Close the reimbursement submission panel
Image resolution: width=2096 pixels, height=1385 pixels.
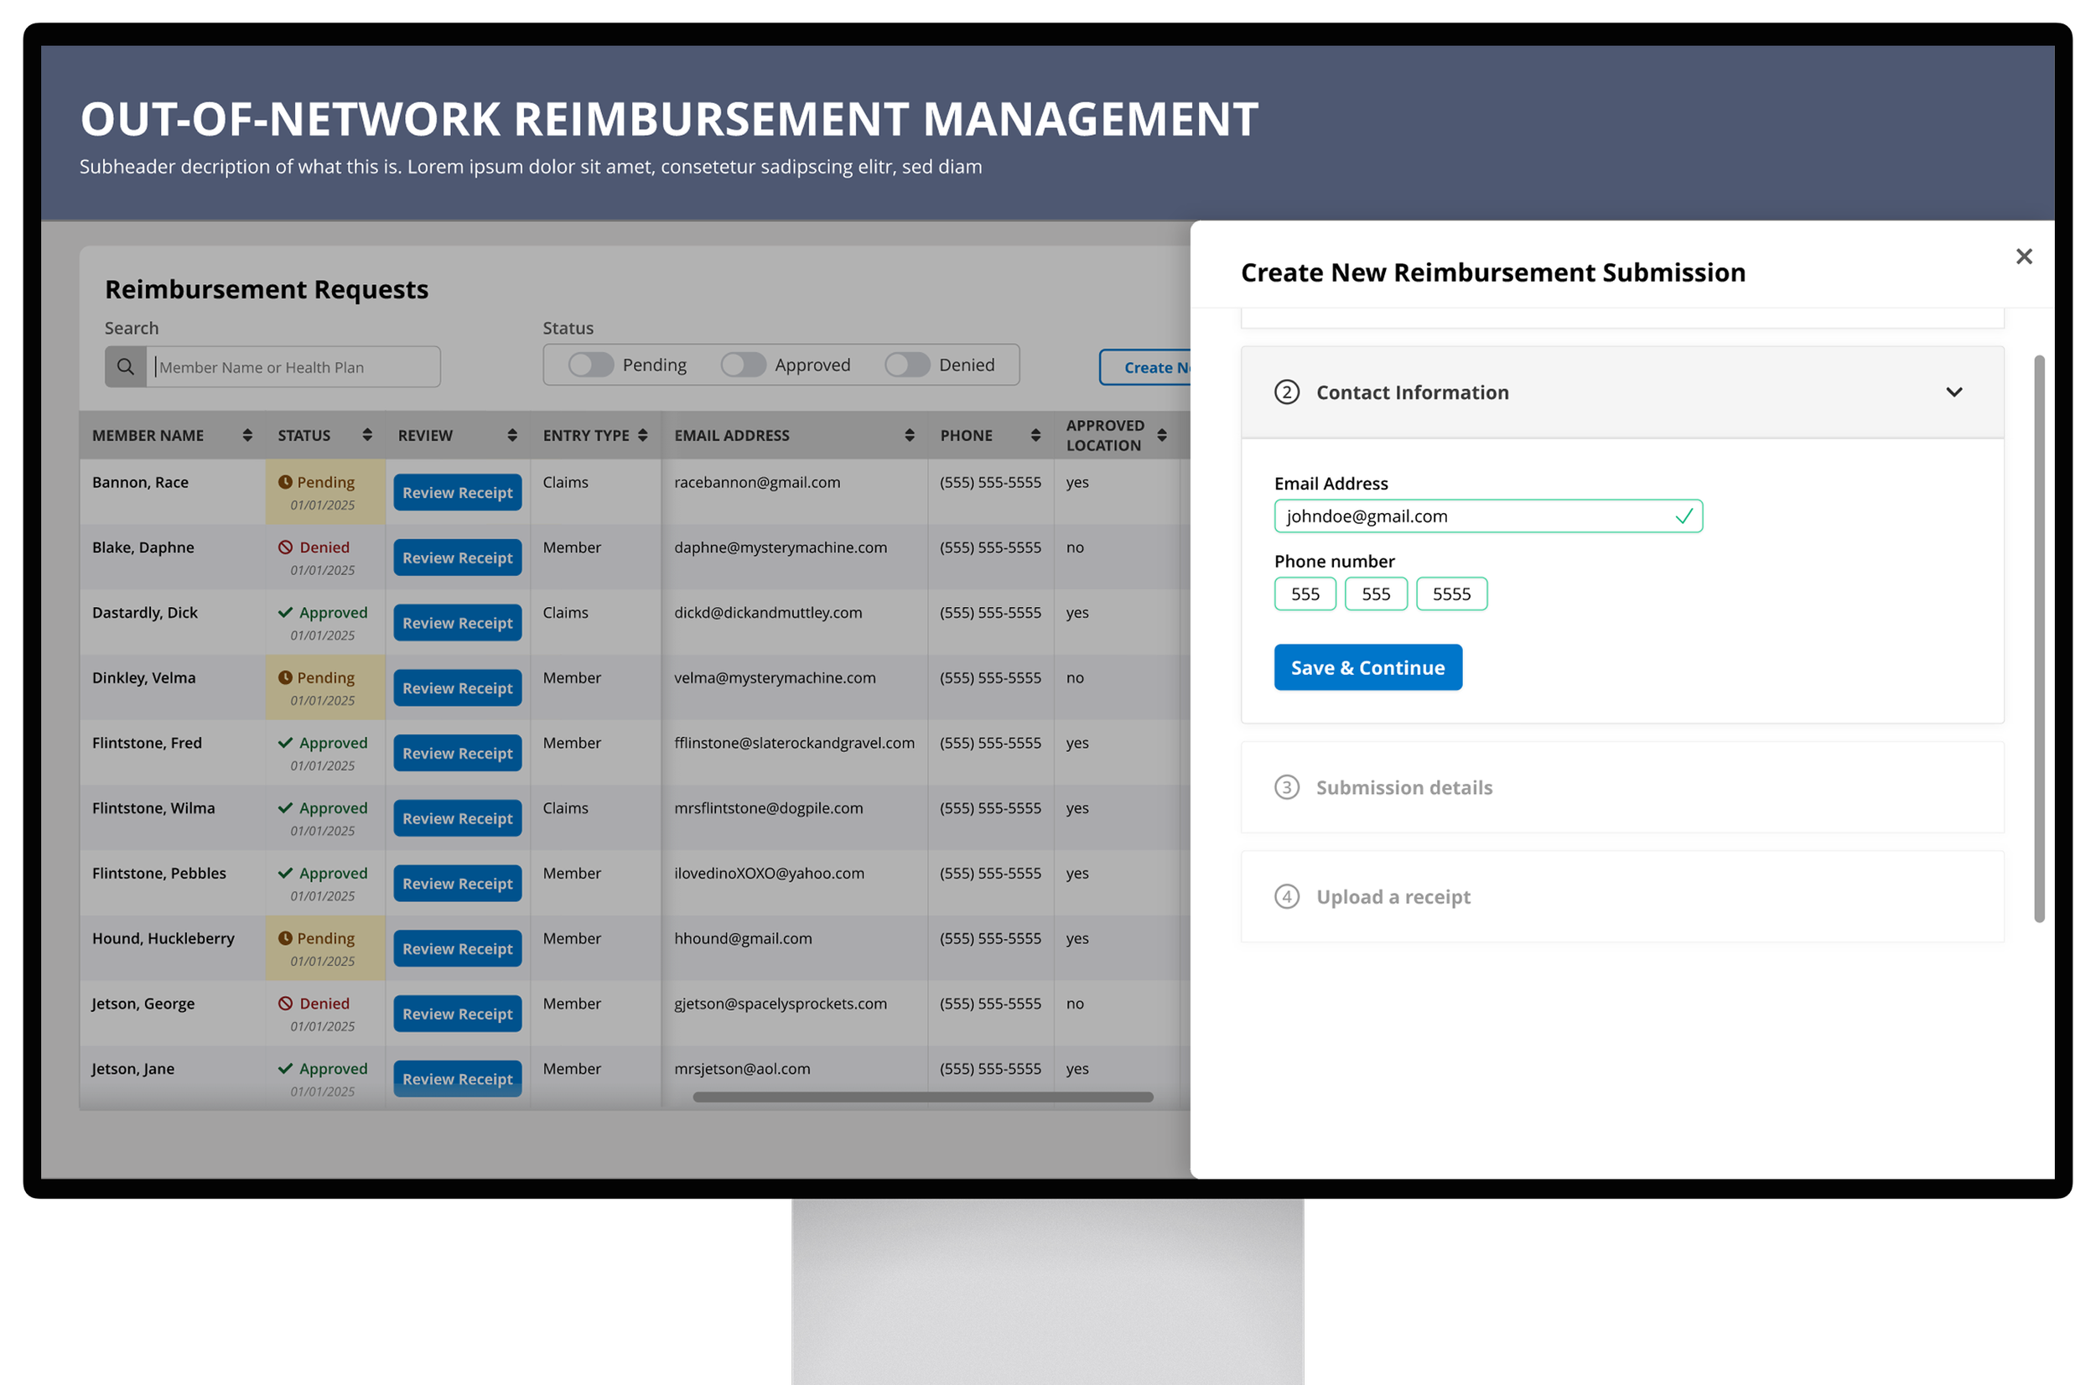point(2024,257)
